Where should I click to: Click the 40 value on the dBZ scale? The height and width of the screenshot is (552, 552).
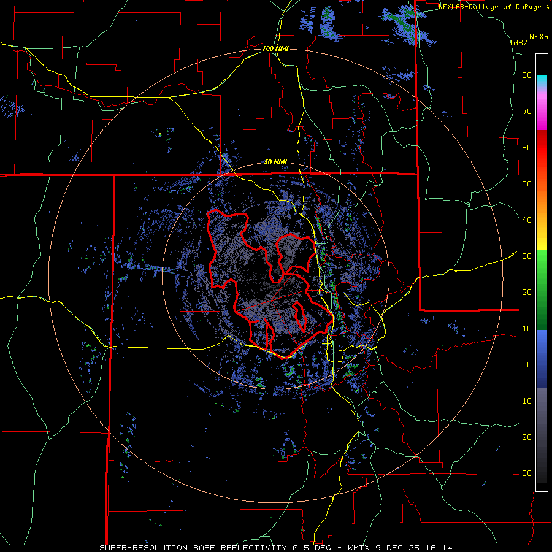pos(527,220)
